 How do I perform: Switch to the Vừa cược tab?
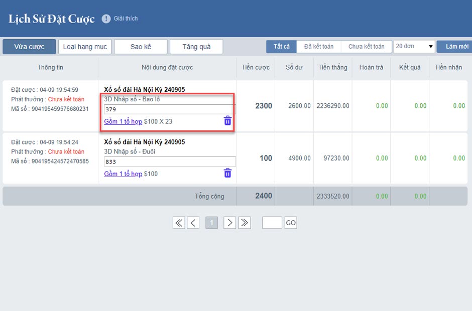click(x=29, y=47)
